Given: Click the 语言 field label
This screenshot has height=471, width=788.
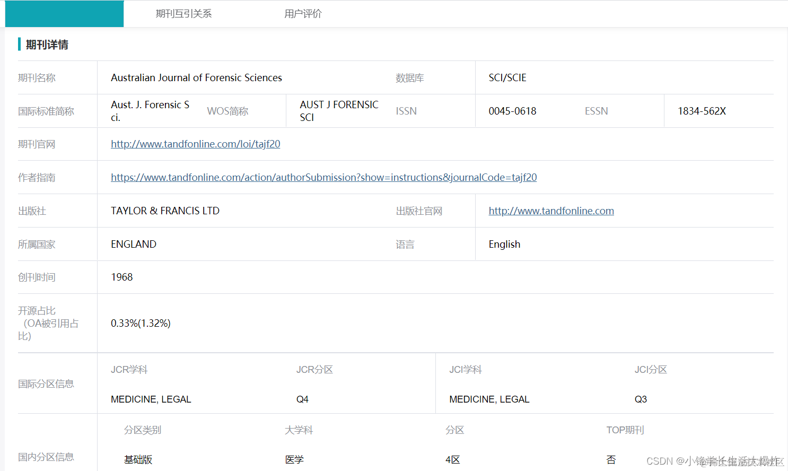Looking at the screenshot, I should coord(405,244).
